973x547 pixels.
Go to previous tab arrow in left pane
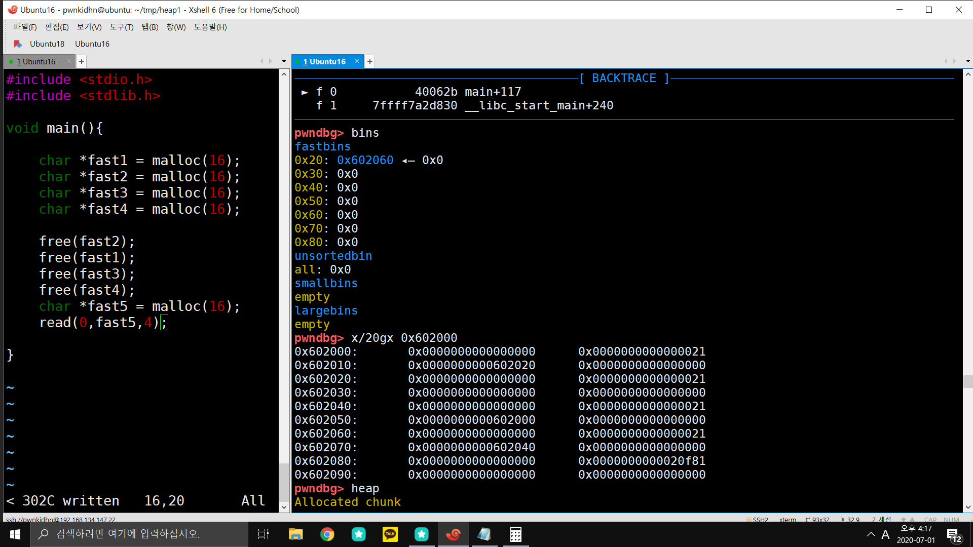262,61
